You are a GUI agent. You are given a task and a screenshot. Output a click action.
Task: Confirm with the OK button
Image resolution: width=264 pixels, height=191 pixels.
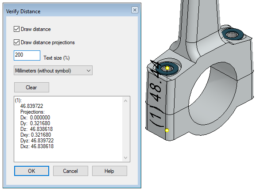(31, 171)
